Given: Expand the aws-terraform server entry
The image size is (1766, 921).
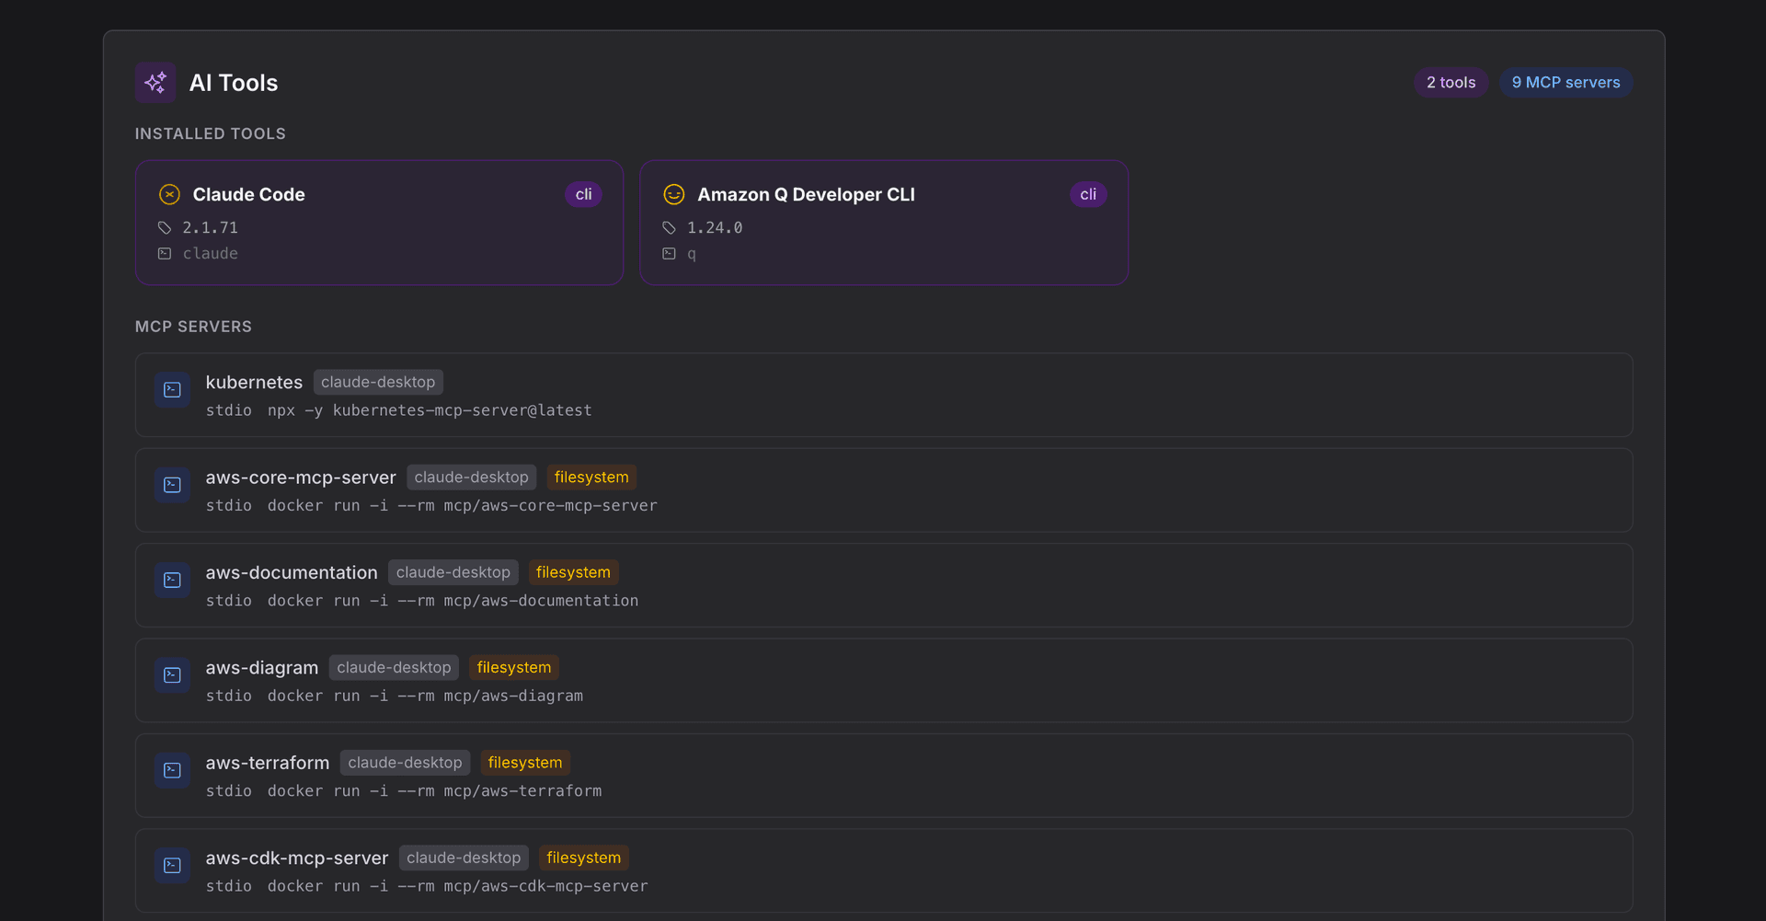Looking at the screenshot, I should click(x=883, y=776).
